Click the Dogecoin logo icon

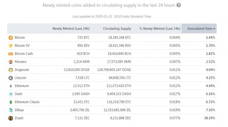[x=11, y=70]
